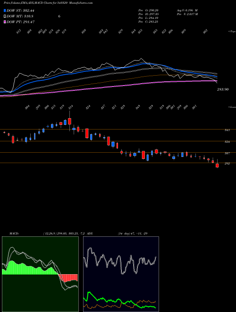Click the lone '6' beside the DOW MT legend
Viewport: 236px width, 312px height.
[59, 17]
